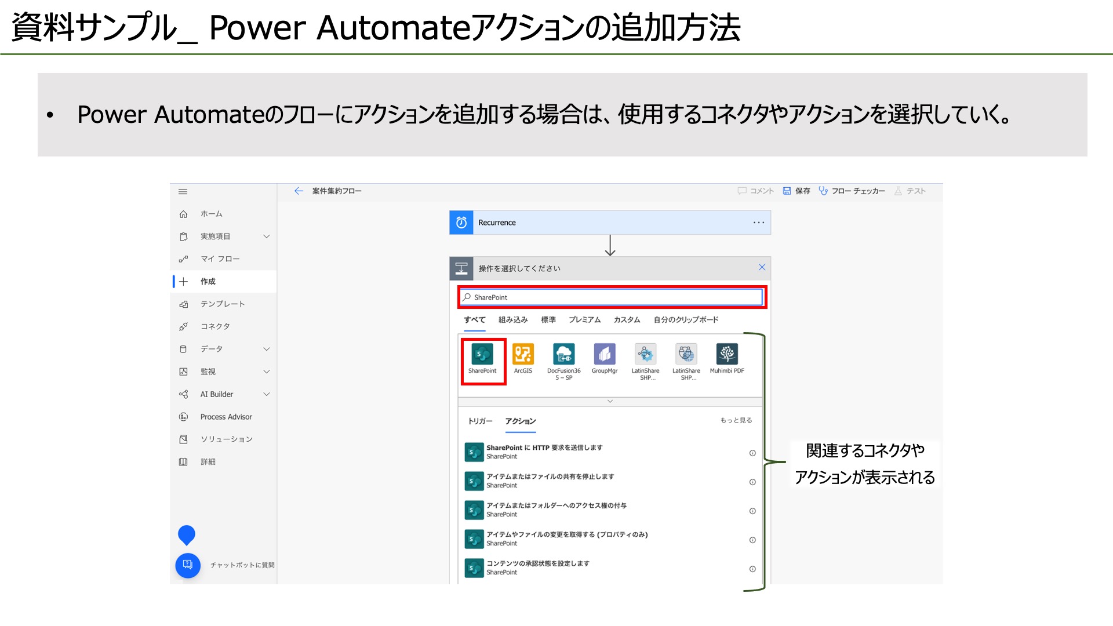This screenshot has width=1113, height=626.
Task: Click info icon for アイテムやファイルの変更を取得する
Action: click(x=752, y=540)
